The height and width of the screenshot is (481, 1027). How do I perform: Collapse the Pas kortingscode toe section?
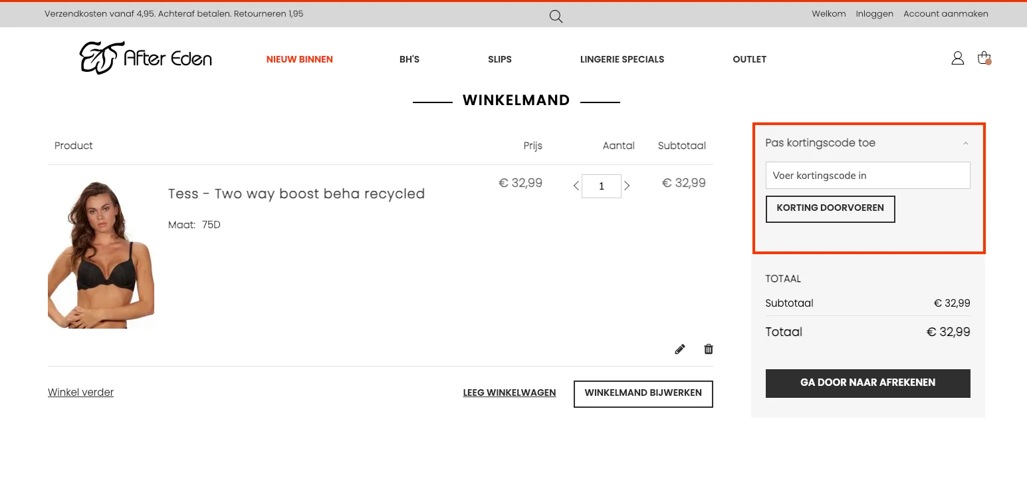(x=965, y=143)
